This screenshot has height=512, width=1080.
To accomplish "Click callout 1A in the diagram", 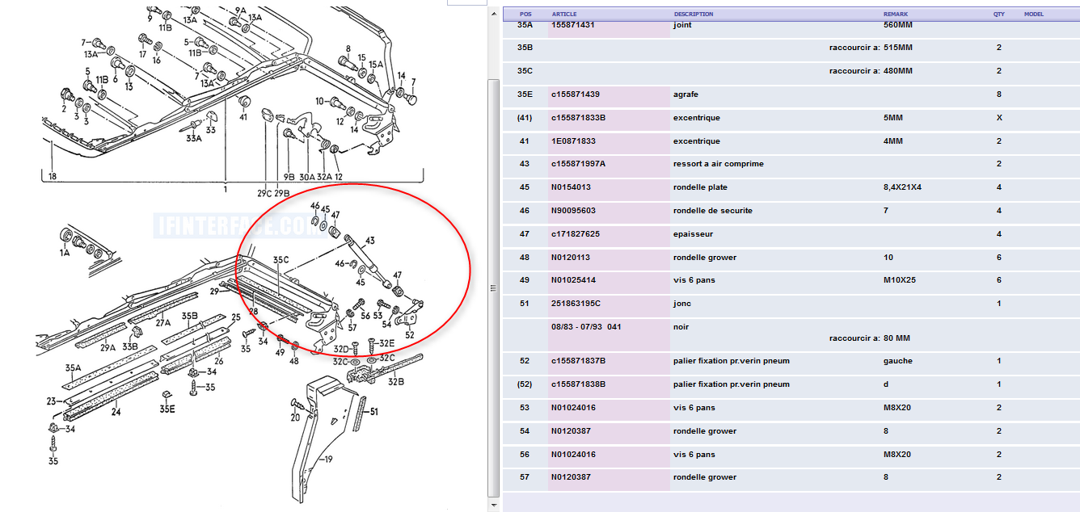I will [64, 253].
